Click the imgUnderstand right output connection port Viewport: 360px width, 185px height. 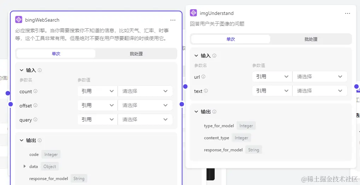356,86
